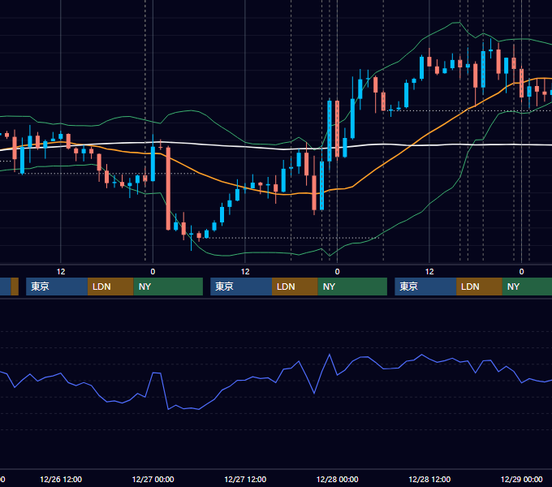Select the NY session block starting before 12/28 00:00

click(352, 287)
